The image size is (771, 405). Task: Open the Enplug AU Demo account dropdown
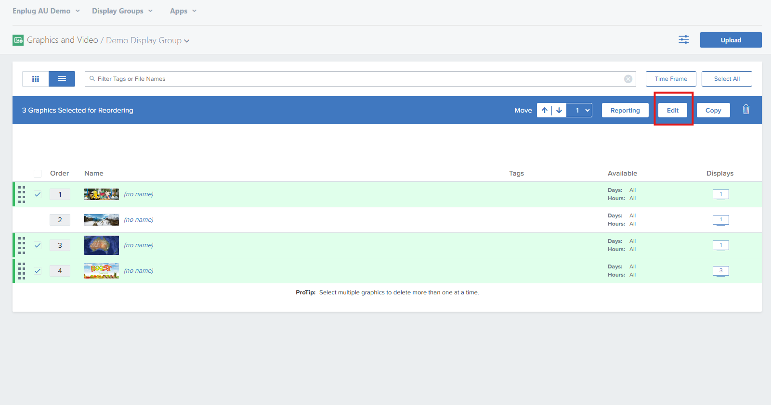[x=46, y=11]
